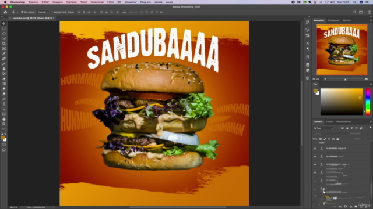Image resolution: width=373 pixels, height=209 pixels.
Task: Open the Cor panel menu
Action: [x=371, y=84]
